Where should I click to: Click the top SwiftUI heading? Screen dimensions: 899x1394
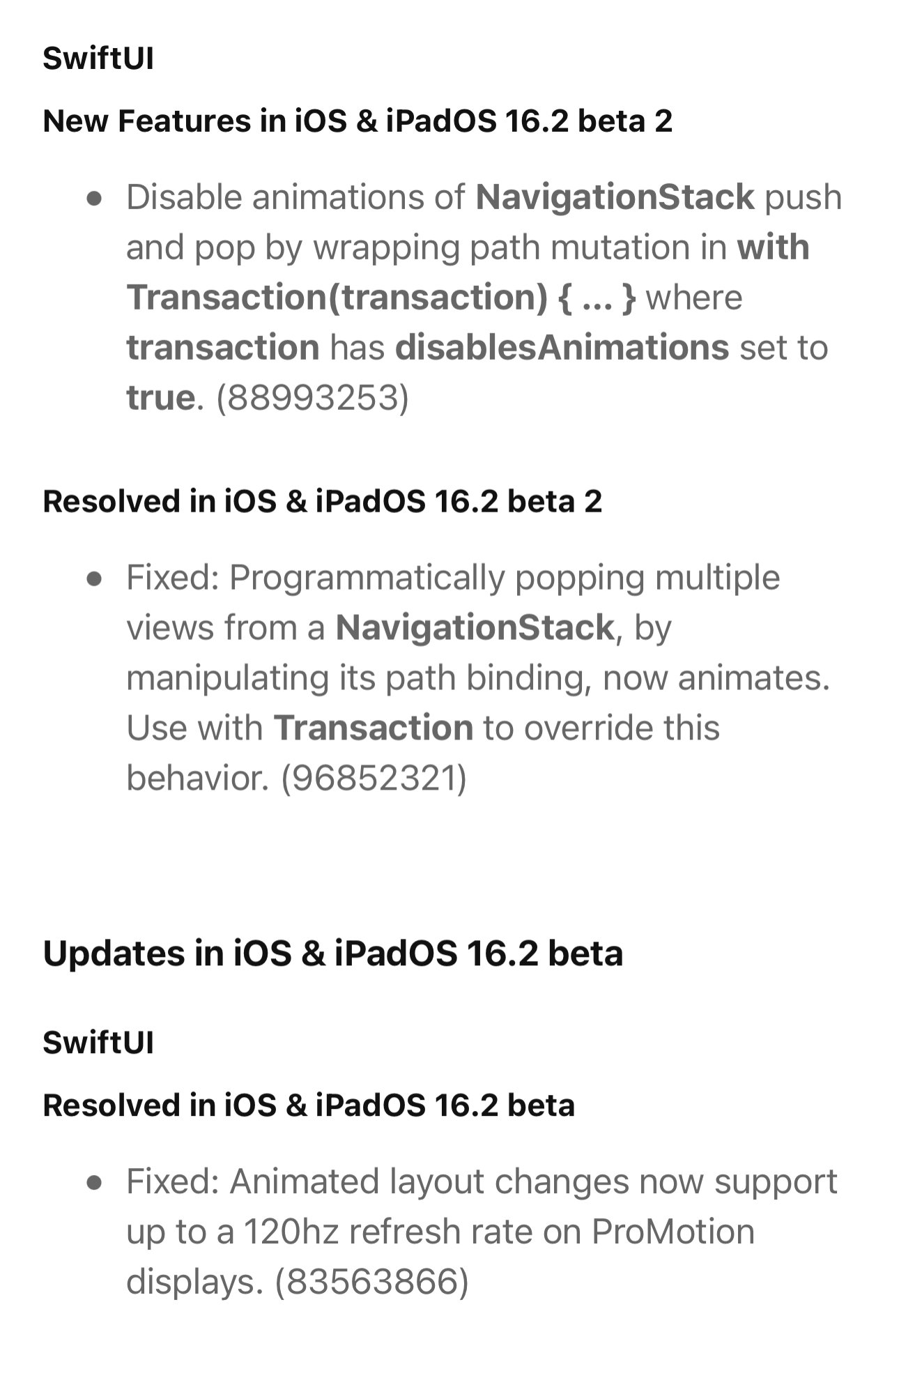(x=98, y=58)
